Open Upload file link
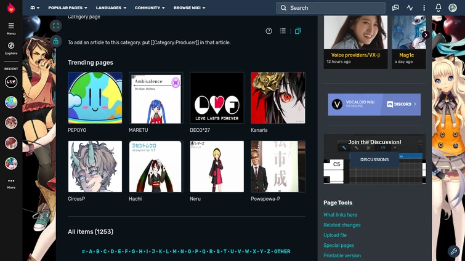The width and height of the screenshot is (465, 261). click(335, 235)
